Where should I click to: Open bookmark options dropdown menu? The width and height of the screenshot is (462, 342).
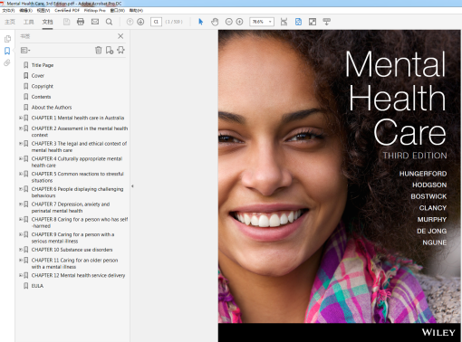[x=25, y=50]
